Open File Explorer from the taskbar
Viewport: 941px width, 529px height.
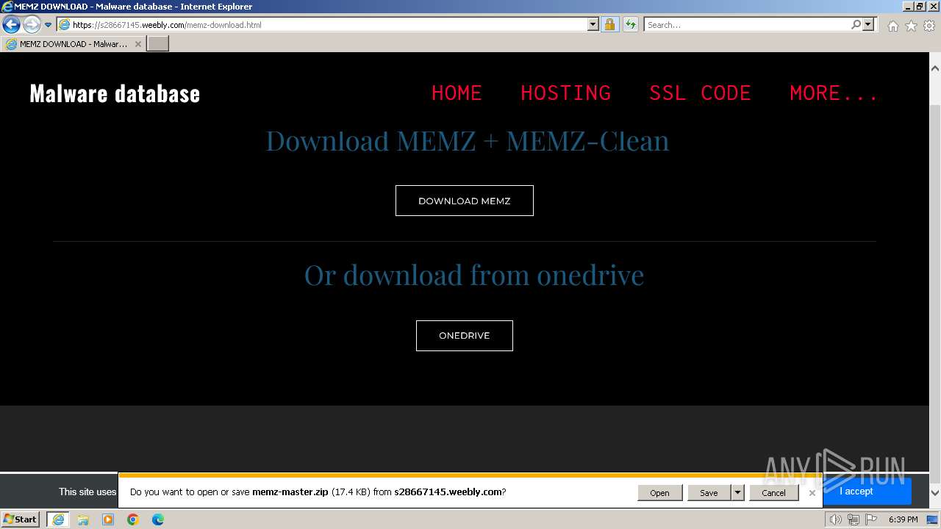pyautogui.click(x=83, y=519)
